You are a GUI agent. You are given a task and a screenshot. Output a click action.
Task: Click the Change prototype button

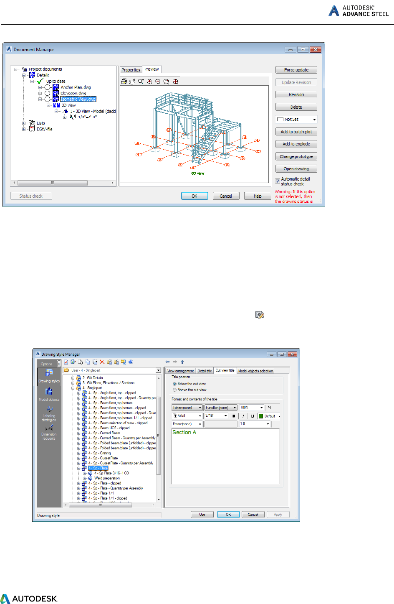tap(296, 156)
